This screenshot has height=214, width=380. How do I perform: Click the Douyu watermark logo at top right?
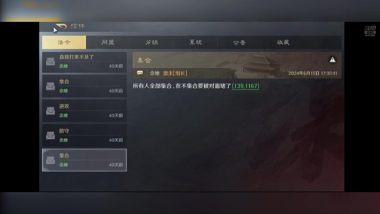370,31
